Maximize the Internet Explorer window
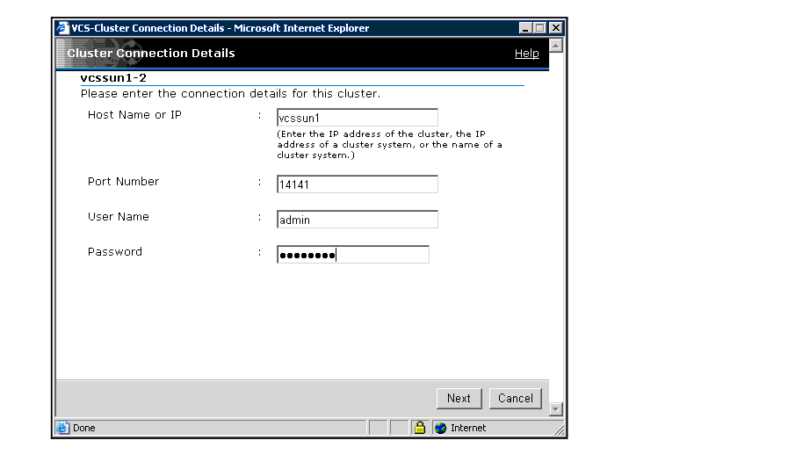 (540, 28)
